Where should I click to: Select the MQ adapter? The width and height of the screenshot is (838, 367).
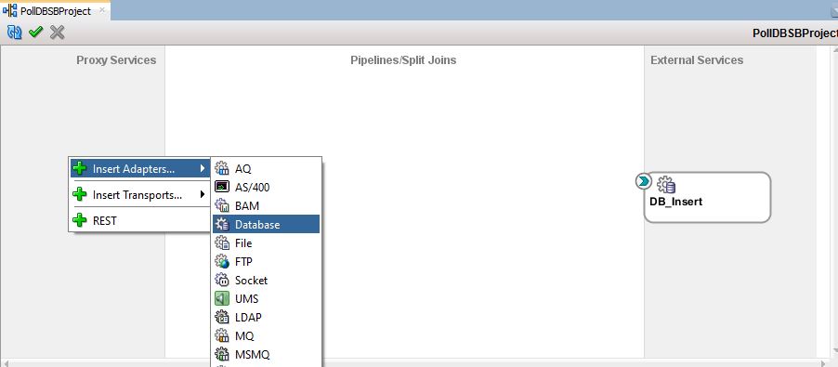click(266, 336)
